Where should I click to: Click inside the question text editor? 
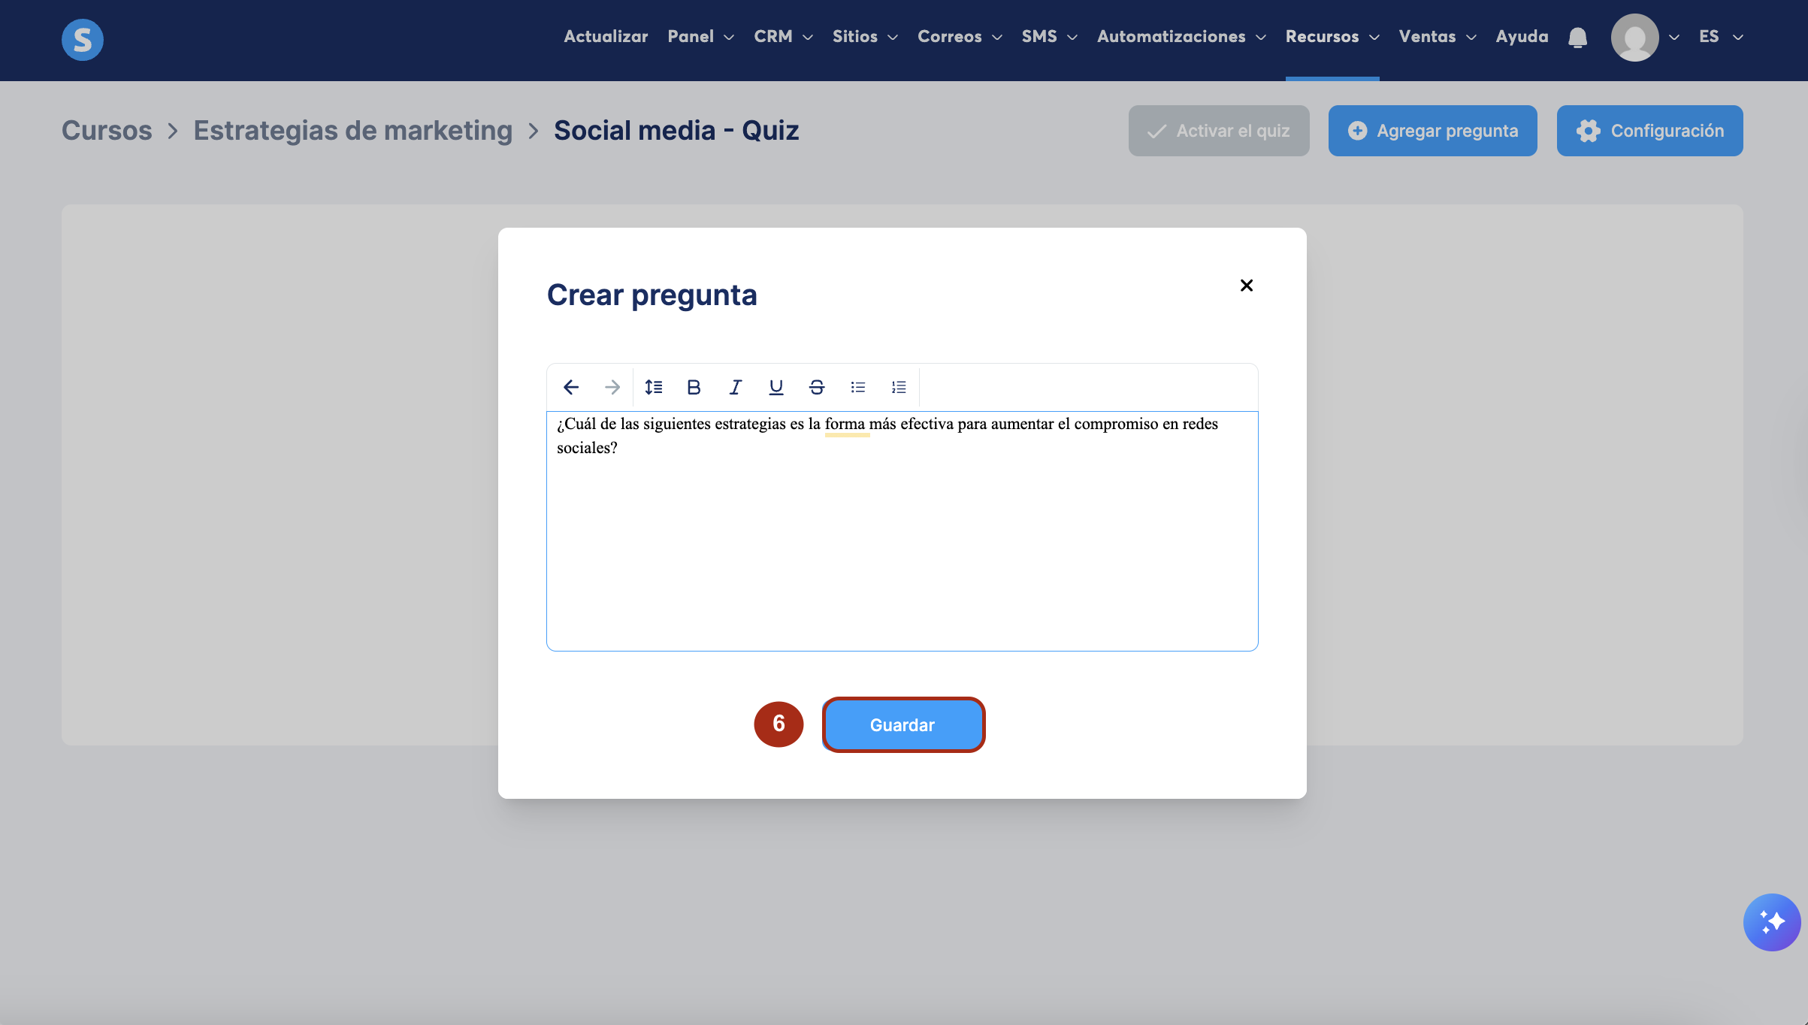[902, 541]
